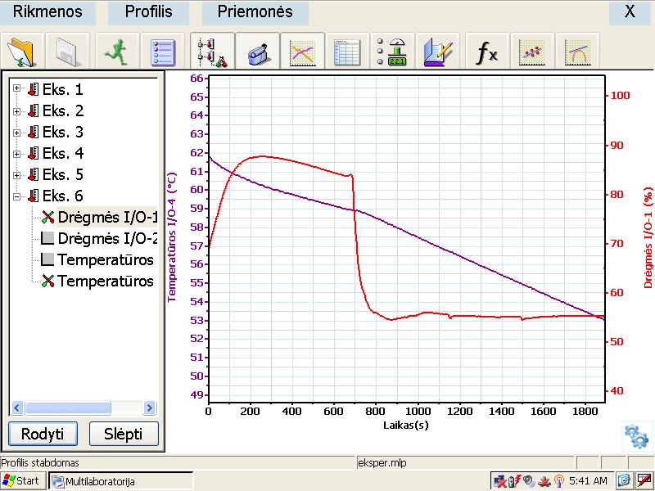Click the Rodyti button

coord(43,434)
